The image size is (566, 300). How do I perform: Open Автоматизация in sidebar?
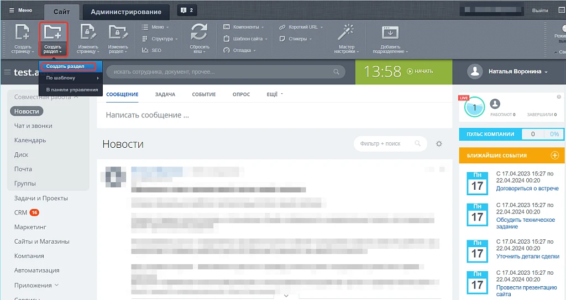coord(37,270)
